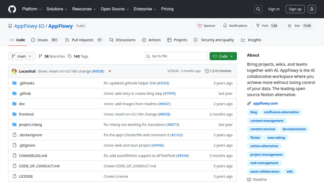Click the Go to file search field

(176, 56)
